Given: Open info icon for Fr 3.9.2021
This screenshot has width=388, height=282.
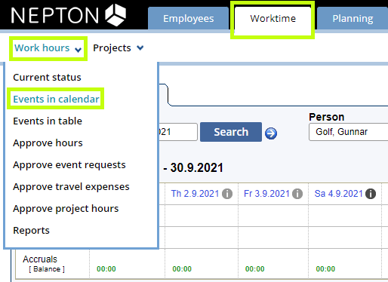Looking at the screenshot, I should coord(297,194).
